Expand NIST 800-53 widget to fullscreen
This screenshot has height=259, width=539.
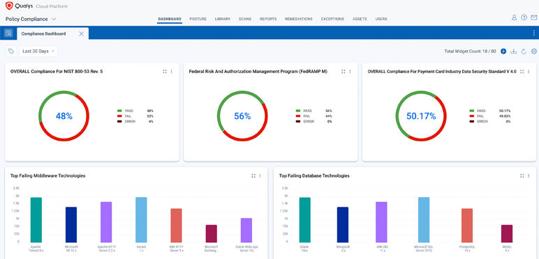pyautogui.click(x=165, y=72)
